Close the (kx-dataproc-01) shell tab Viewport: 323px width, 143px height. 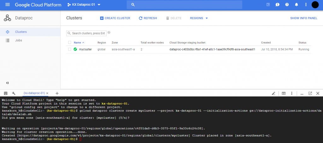[x=47, y=93]
